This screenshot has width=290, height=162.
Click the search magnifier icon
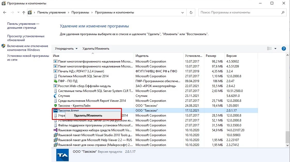(x=283, y=12)
